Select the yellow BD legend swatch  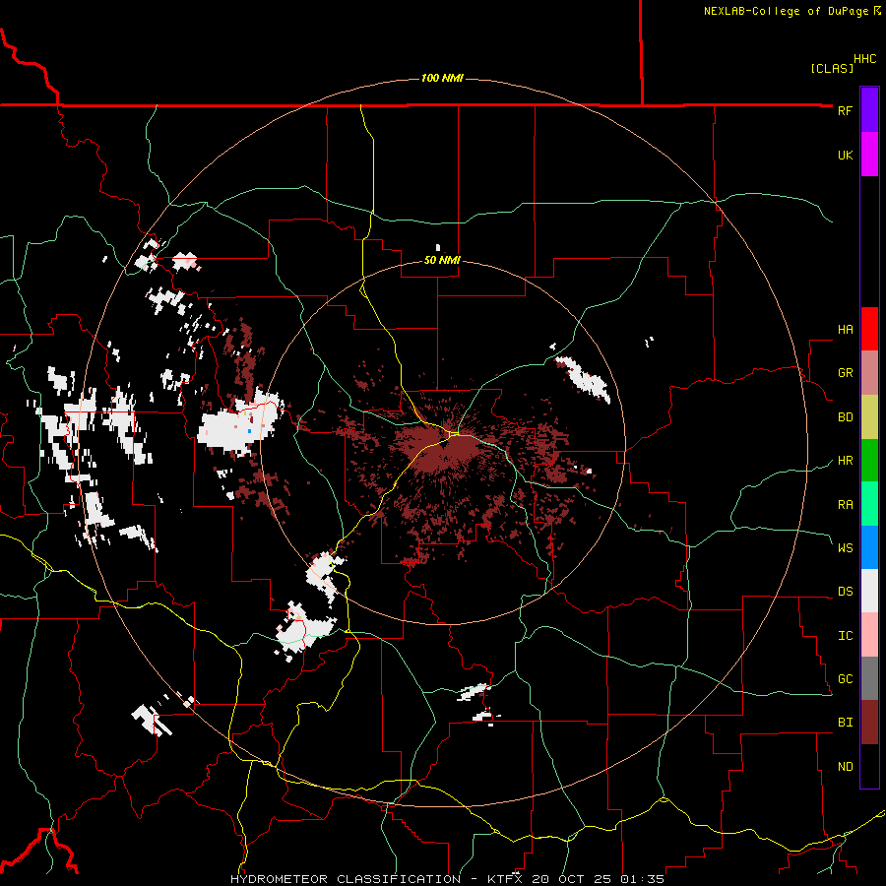[x=869, y=416]
